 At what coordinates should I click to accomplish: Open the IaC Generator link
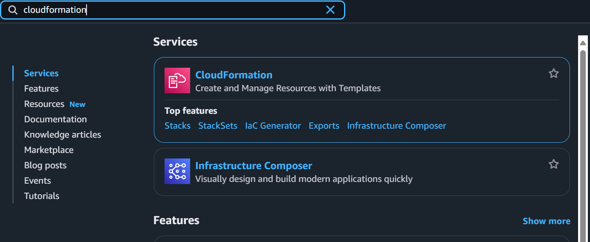(273, 126)
